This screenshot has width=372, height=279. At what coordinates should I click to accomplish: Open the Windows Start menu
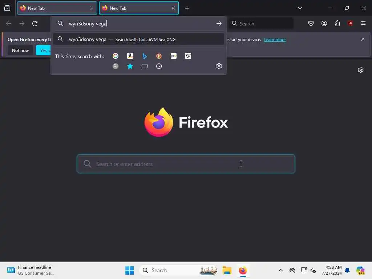pyautogui.click(x=130, y=270)
